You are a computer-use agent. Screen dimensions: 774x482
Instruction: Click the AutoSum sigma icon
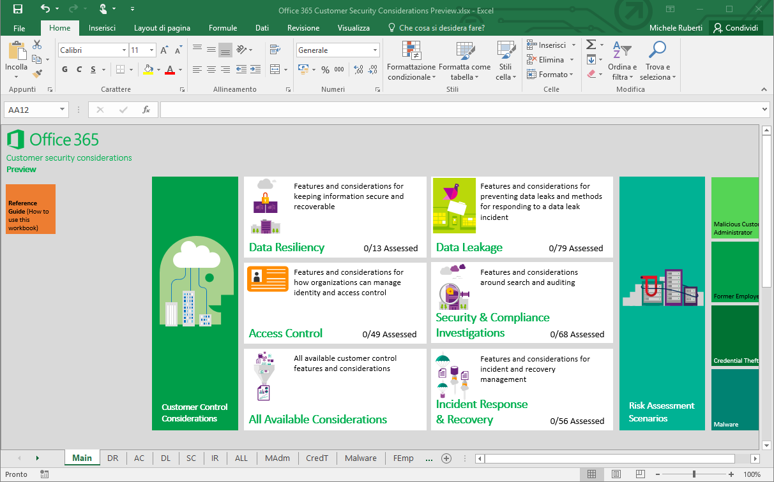pyautogui.click(x=591, y=45)
